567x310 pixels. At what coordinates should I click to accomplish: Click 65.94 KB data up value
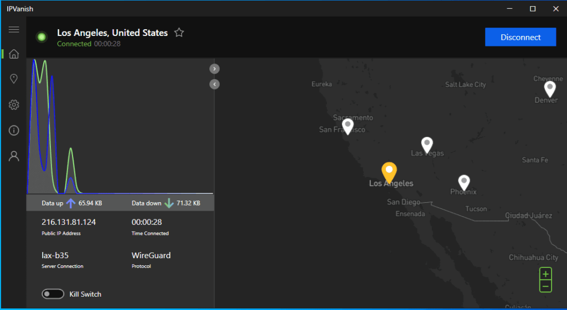90,203
